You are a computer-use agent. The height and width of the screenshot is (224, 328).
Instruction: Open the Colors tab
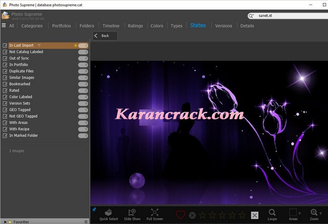[157, 26]
